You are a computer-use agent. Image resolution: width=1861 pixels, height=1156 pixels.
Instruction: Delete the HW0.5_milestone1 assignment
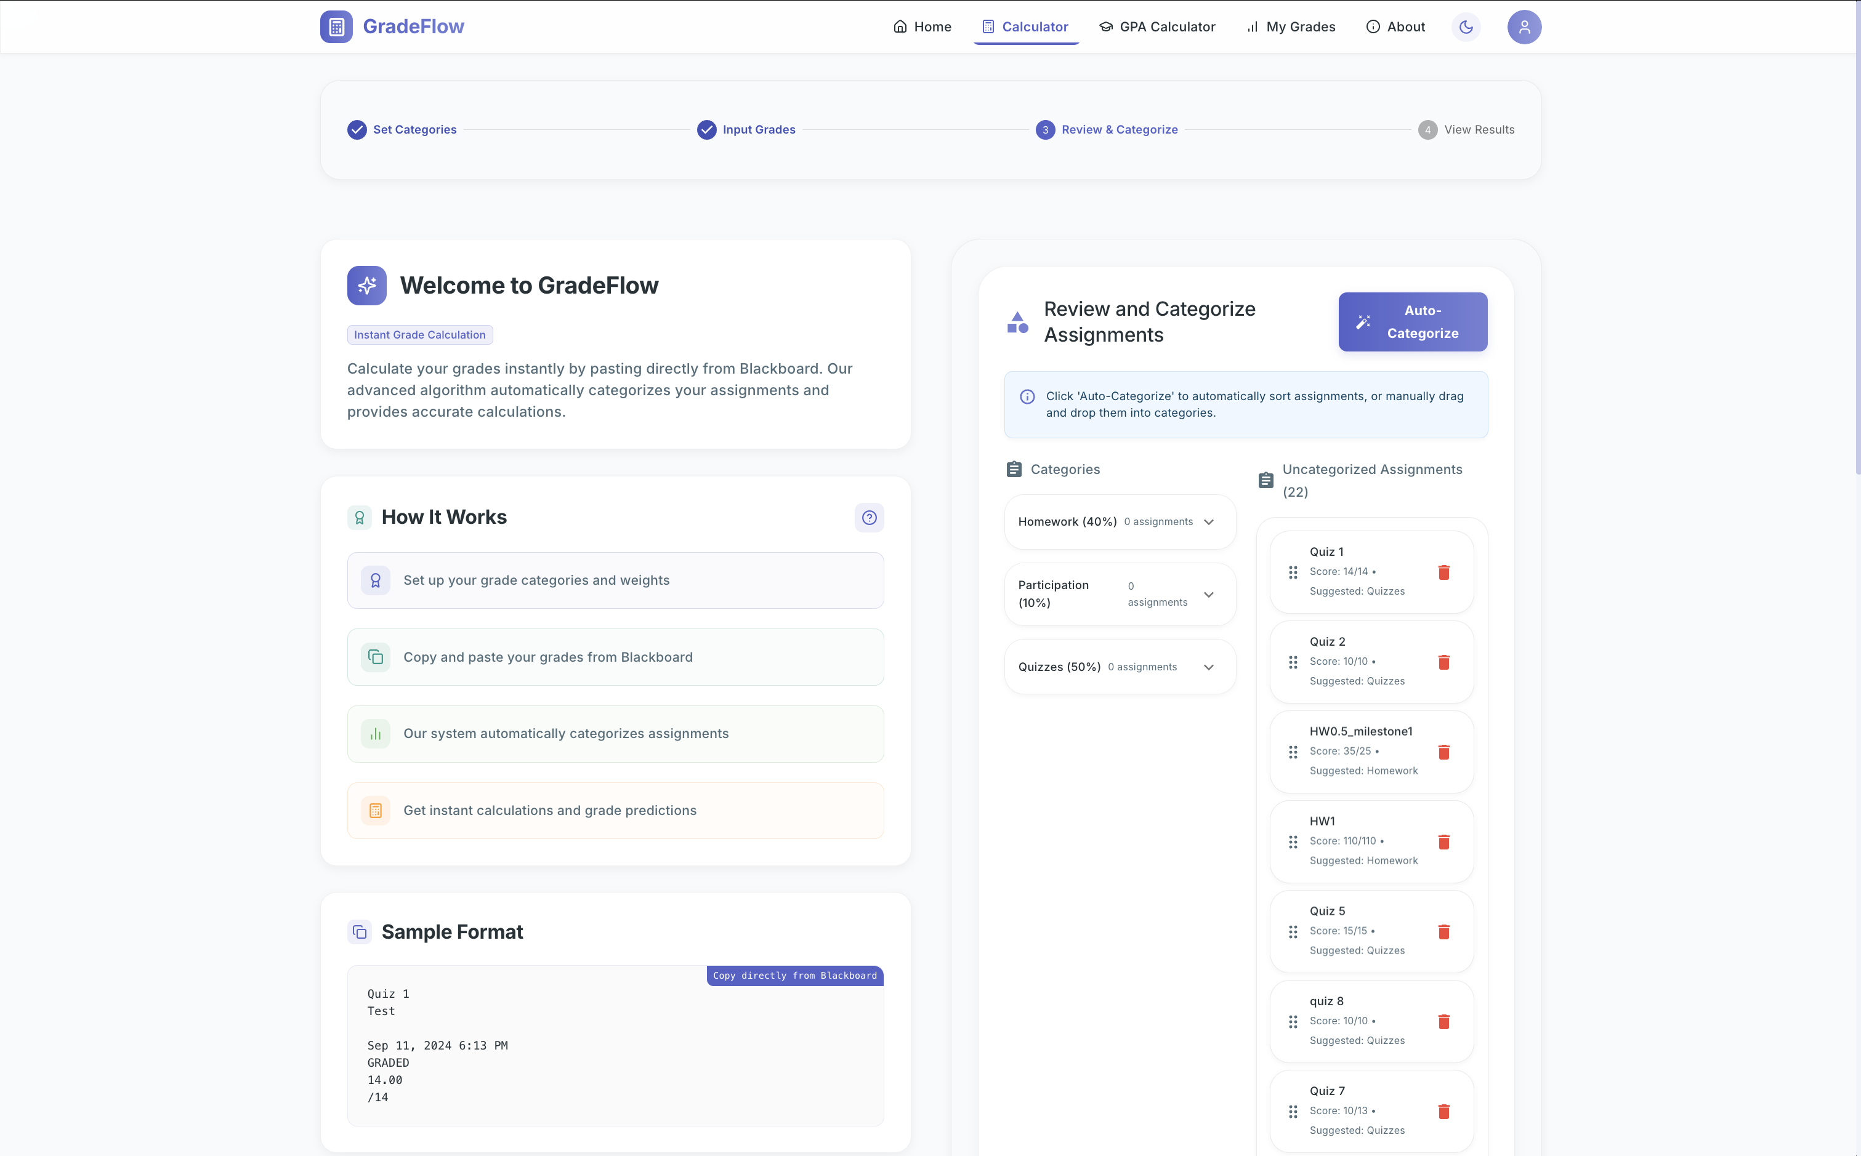[x=1443, y=752]
